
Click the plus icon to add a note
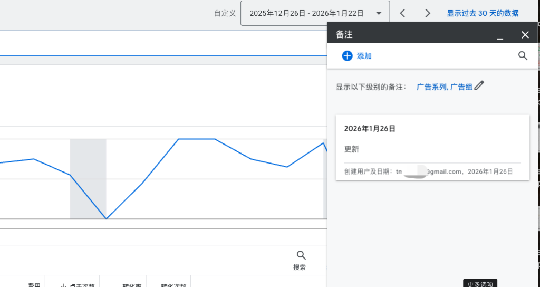click(347, 56)
